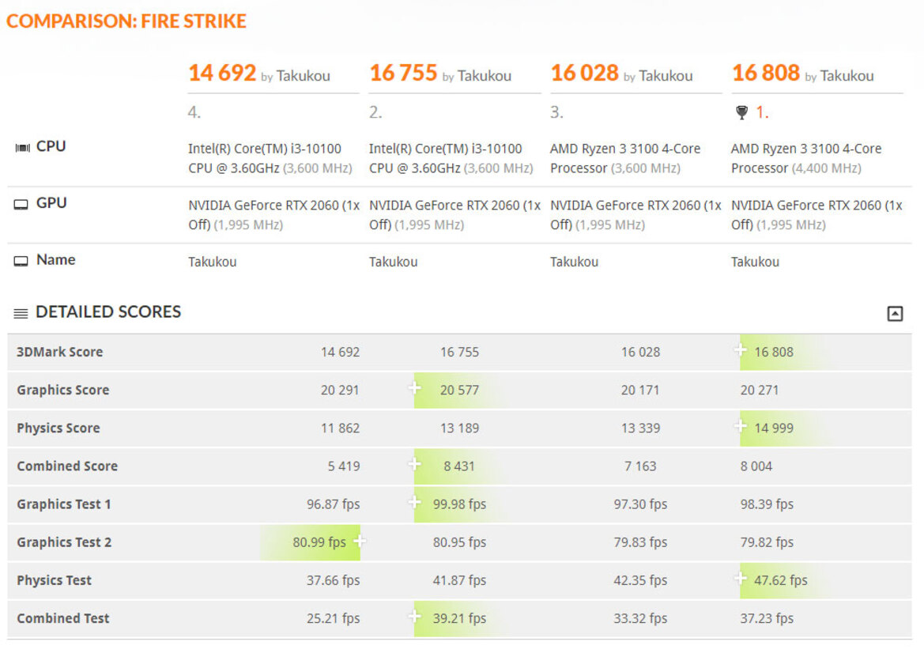Click the Combined Test row label
This screenshot has width=924, height=649.
coord(63,618)
